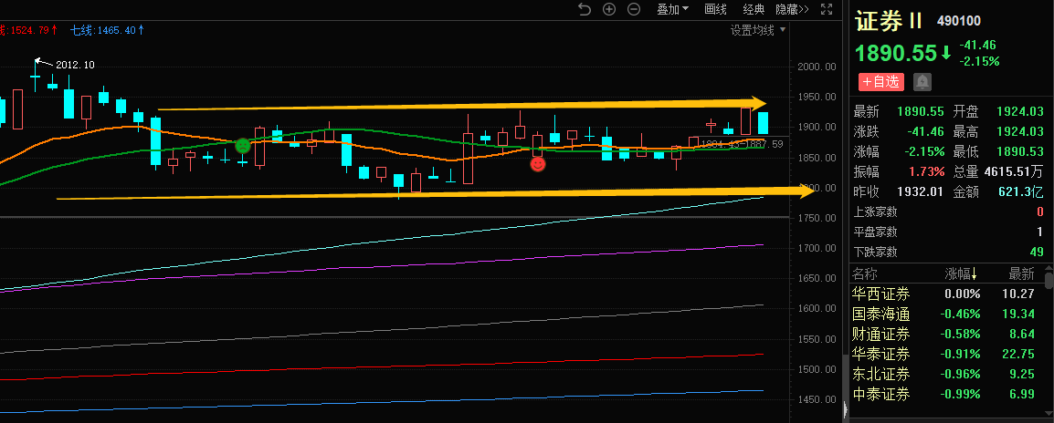Open 东北证券 in the stock list

click(880, 374)
